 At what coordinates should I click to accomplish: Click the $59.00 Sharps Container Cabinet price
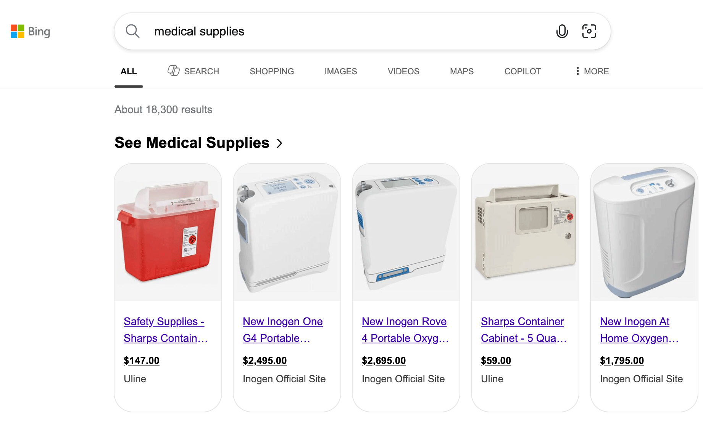pos(496,360)
